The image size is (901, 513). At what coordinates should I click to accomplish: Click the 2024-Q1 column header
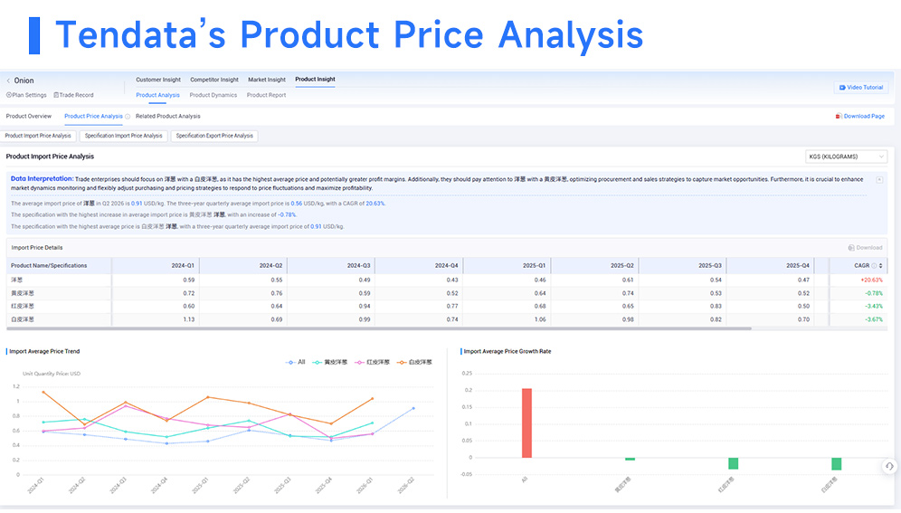[183, 266]
